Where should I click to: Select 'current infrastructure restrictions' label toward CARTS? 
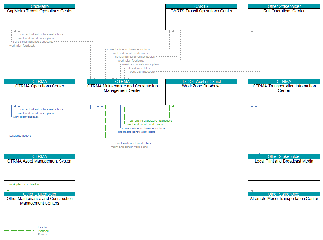click(x=128, y=49)
